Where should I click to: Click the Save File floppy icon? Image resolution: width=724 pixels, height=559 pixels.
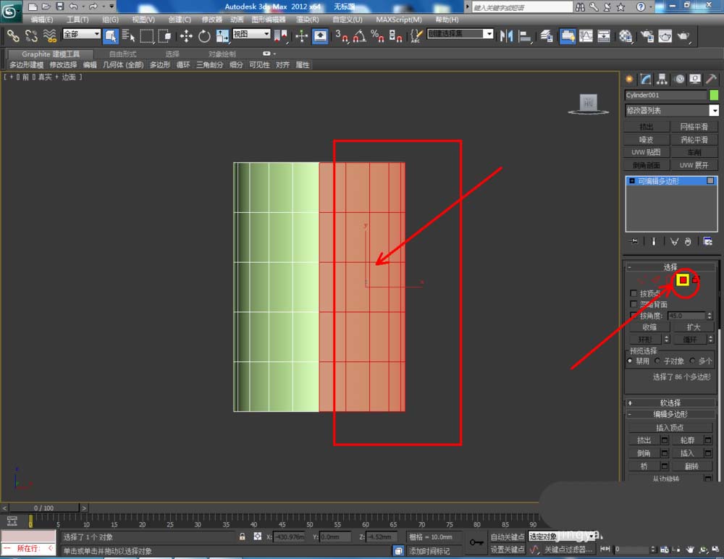click(59, 7)
